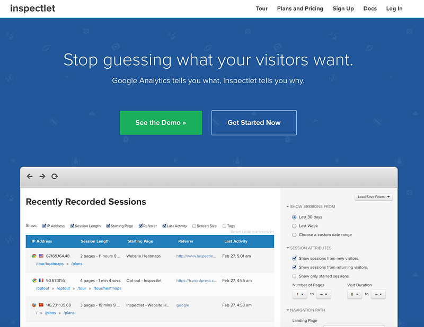Viewport: 424px width, 327px height.
Task: Open Visit Duration maximum dropdown
Action: [x=378, y=294]
